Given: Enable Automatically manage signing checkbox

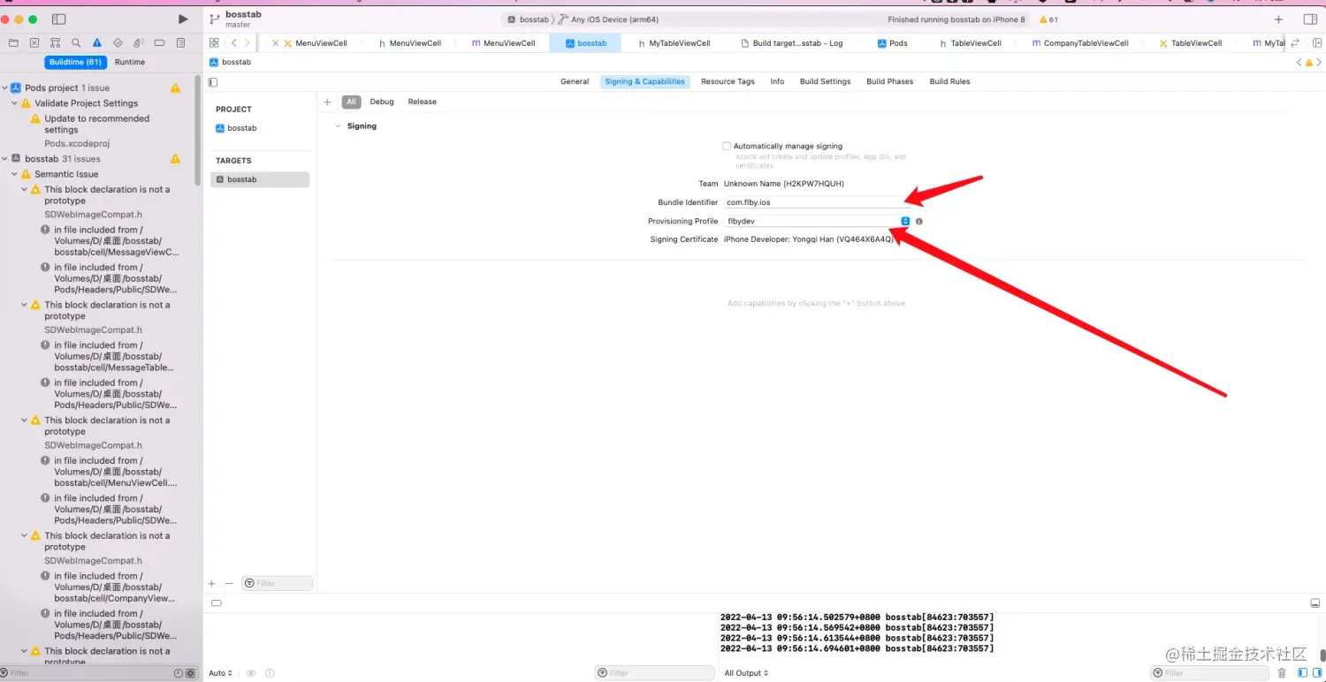Looking at the screenshot, I should [727, 146].
